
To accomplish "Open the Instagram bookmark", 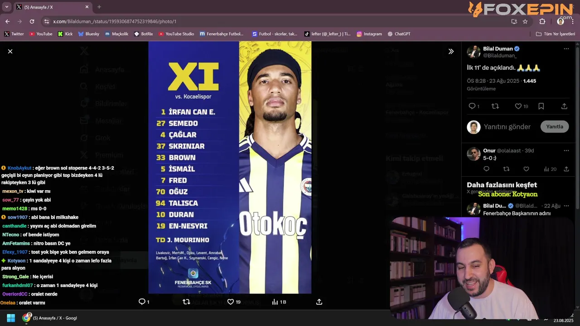I will (x=369, y=34).
